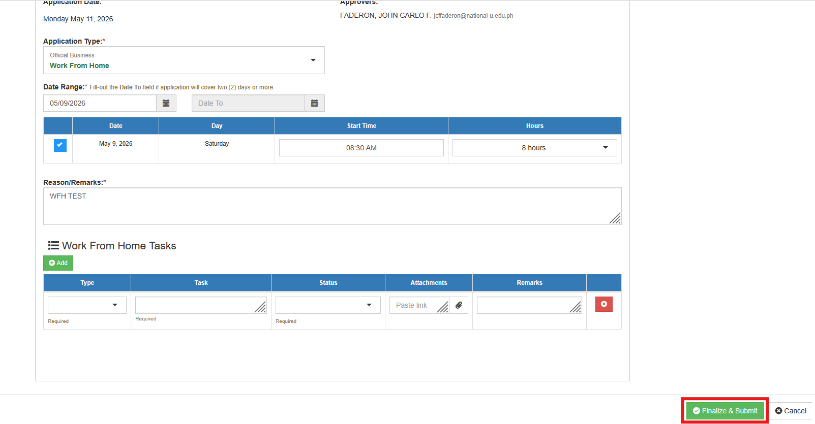The width and height of the screenshot is (815, 424).
Task: Open the Application Type dropdown
Action: tap(184, 60)
